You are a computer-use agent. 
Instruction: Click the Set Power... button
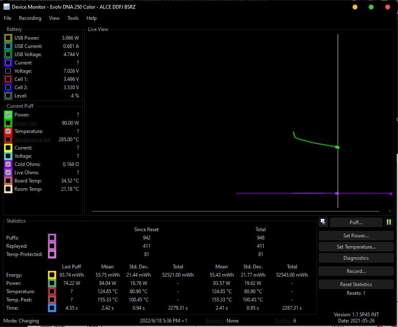[356, 236]
